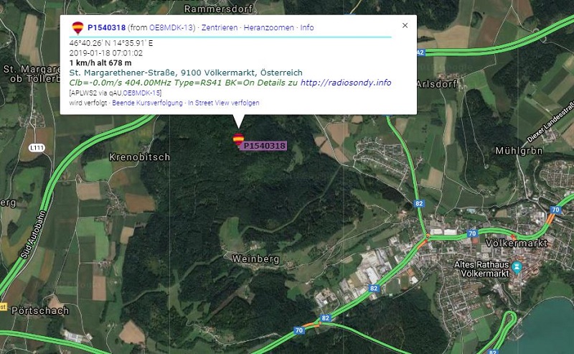574x354 pixels.
Task: Click Beende Kursverfolgung to stop tracking
Action: (x=147, y=103)
